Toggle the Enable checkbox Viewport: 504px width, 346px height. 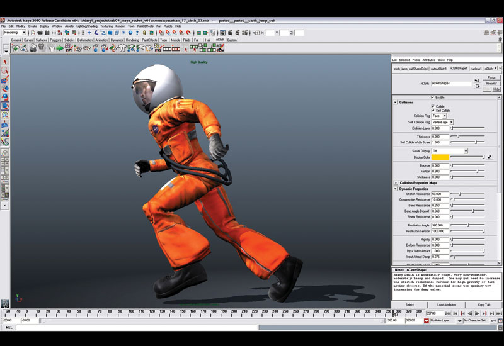pyautogui.click(x=432, y=97)
